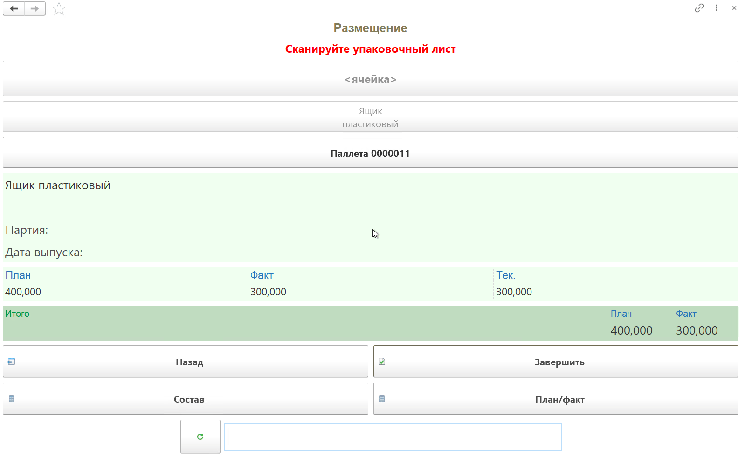Click the Партия label in the item card
The width and height of the screenshot is (745, 458).
27,230
